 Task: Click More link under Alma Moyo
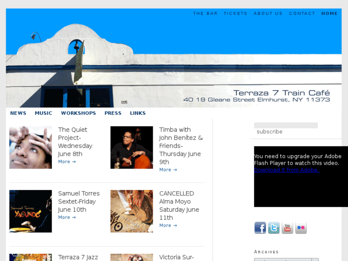[x=168, y=226]
